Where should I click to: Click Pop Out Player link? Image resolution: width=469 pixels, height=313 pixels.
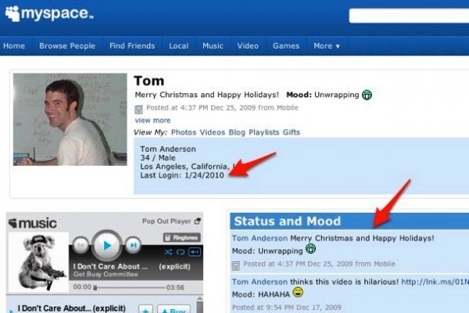coord(166,221)
